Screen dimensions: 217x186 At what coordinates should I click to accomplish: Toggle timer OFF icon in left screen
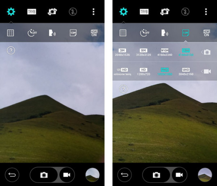[32, 33]
